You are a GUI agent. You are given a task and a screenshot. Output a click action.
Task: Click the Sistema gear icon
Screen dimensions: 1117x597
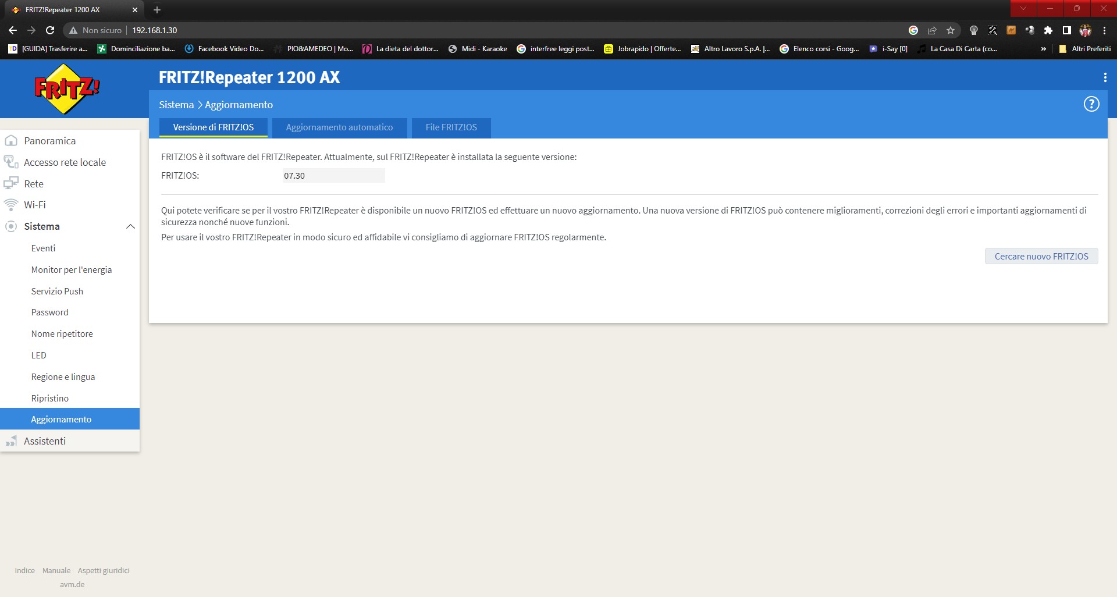(11, 226)
